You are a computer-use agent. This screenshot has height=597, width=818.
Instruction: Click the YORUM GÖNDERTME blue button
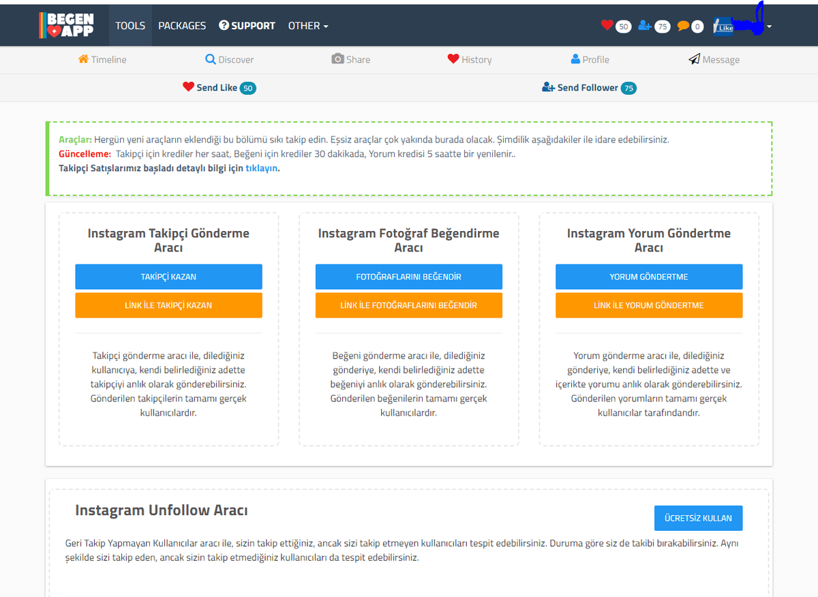click(649, 277)
